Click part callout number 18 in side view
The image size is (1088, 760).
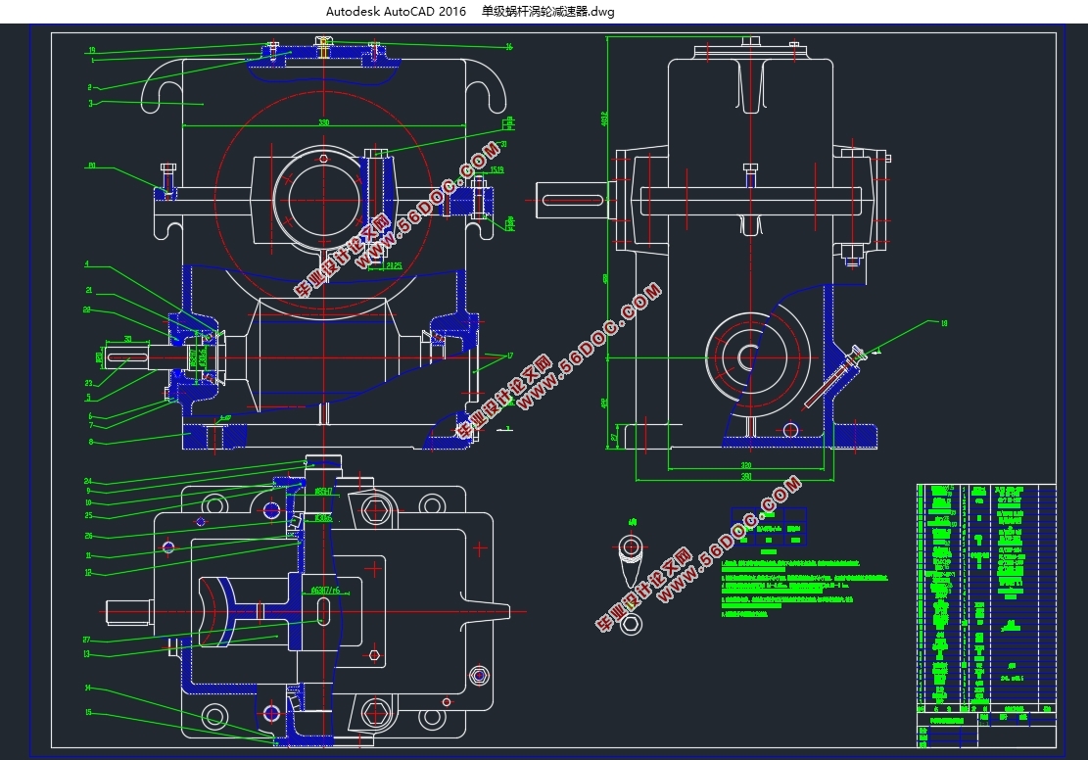pyautogui.click(x=944, y=322)
